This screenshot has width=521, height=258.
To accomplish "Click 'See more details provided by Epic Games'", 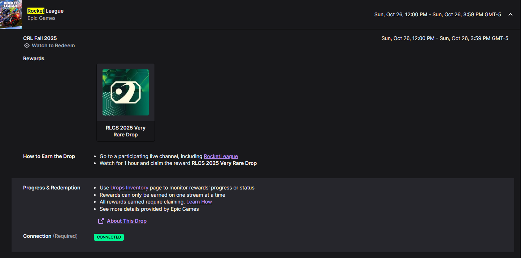I will (x=149, y=209).
